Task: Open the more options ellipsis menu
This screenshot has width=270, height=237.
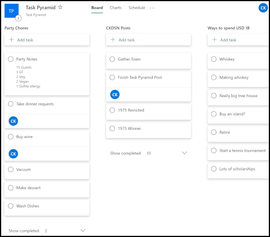Action: 153,8
